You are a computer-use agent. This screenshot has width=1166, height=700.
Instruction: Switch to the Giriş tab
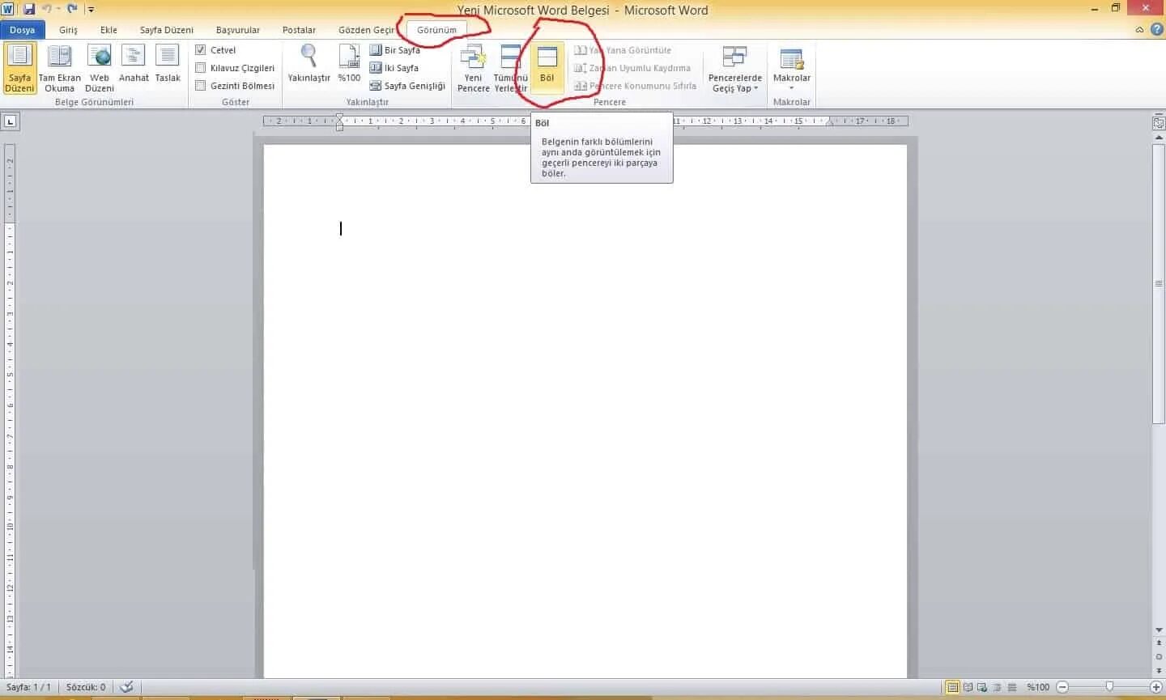pos(68,30)
